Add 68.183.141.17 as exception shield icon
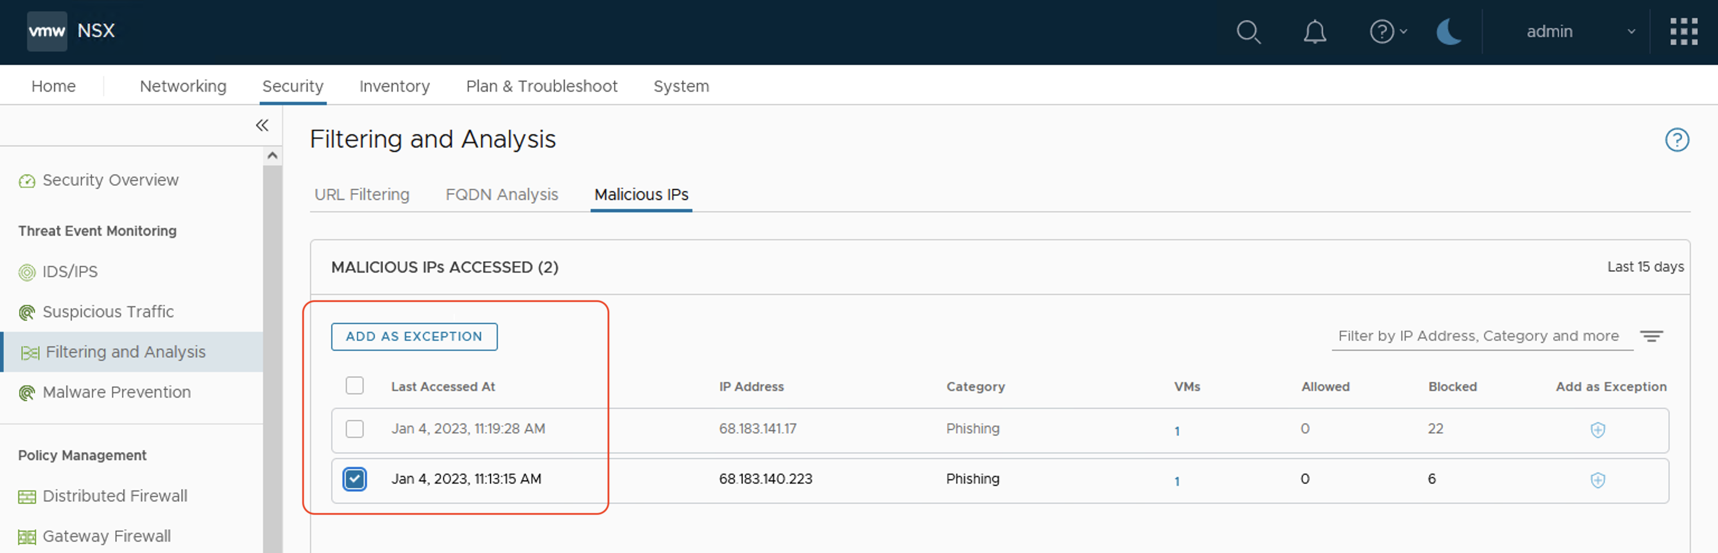This screenshot has width=1718, height=553. [x=1597, y=431]
